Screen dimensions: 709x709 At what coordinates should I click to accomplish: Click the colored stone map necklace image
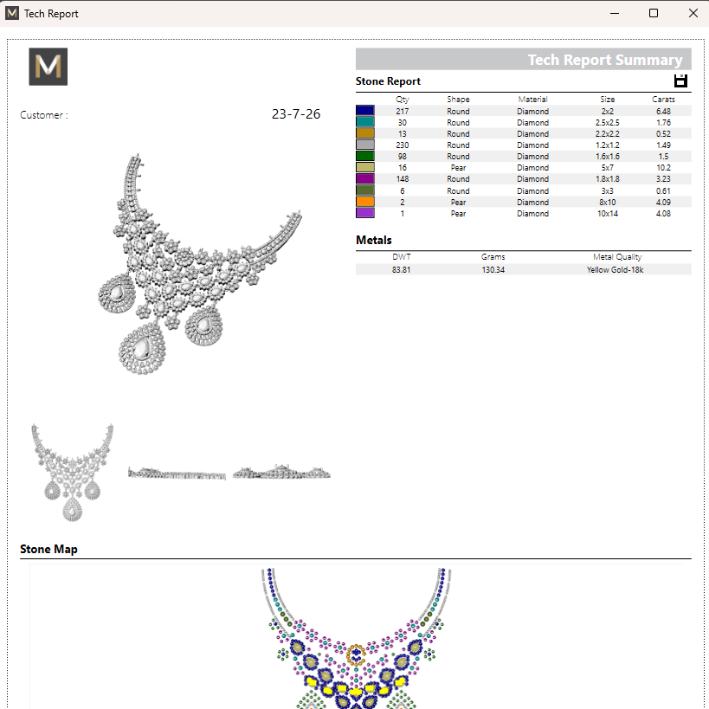click(x=357, y=638)
